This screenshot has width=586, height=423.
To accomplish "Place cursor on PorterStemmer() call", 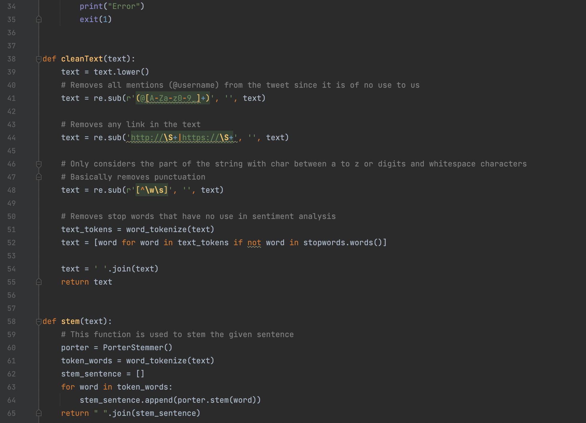I will (x=137, y=348).
